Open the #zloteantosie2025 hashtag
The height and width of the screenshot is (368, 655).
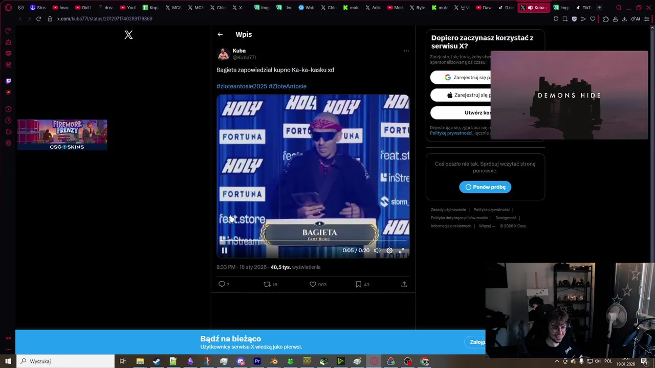tap(242, 86)
